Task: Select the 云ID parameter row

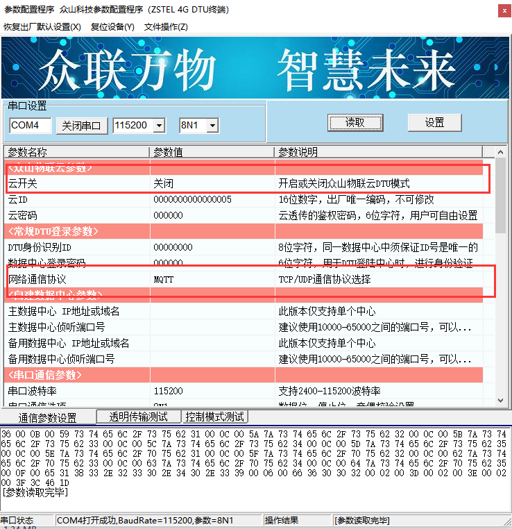Action: 244,199
